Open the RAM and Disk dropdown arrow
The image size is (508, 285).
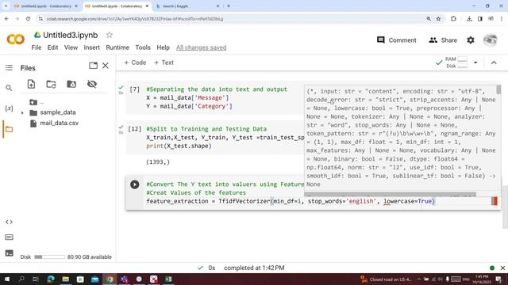(x=475, y=63)
